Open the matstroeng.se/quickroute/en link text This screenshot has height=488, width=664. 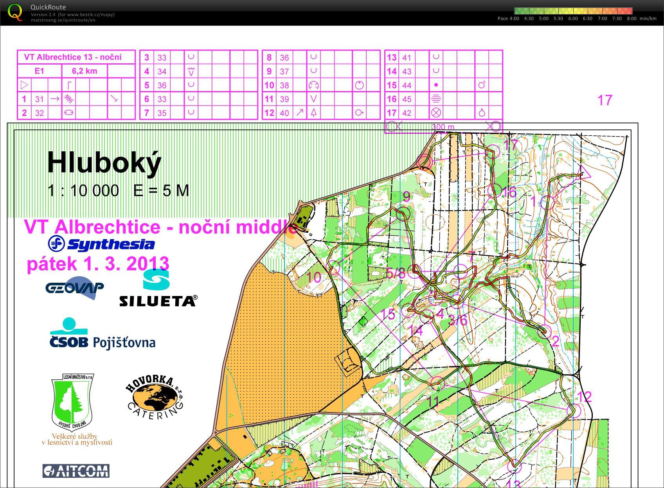click(x=63, y=20)
